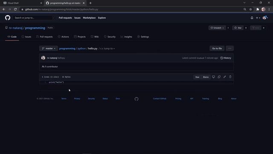This screenshot has width=273, height=154.
Task: Reload the page with the refresh icon
Action: click(15, 9)
